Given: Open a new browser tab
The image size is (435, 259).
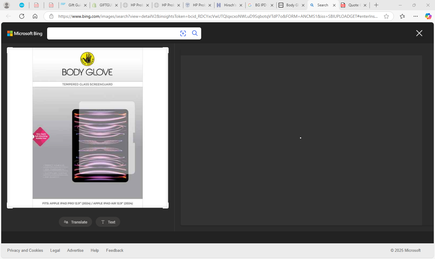Looking at the screenshot, I should (x=376, y=5).
